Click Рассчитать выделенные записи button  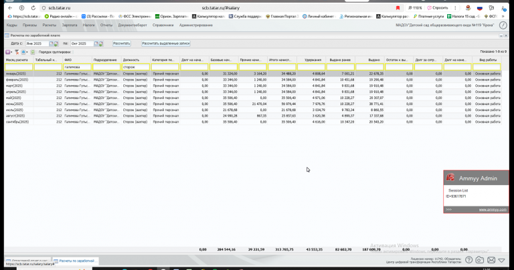coord(166,44)
